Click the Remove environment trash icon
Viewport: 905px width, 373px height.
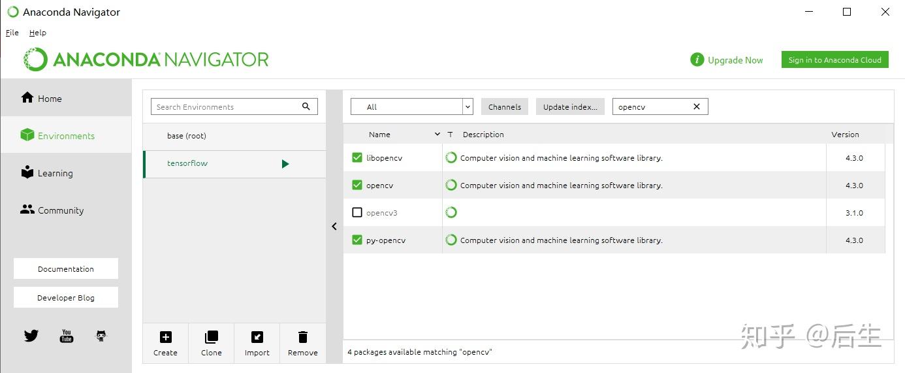point(302,337)
